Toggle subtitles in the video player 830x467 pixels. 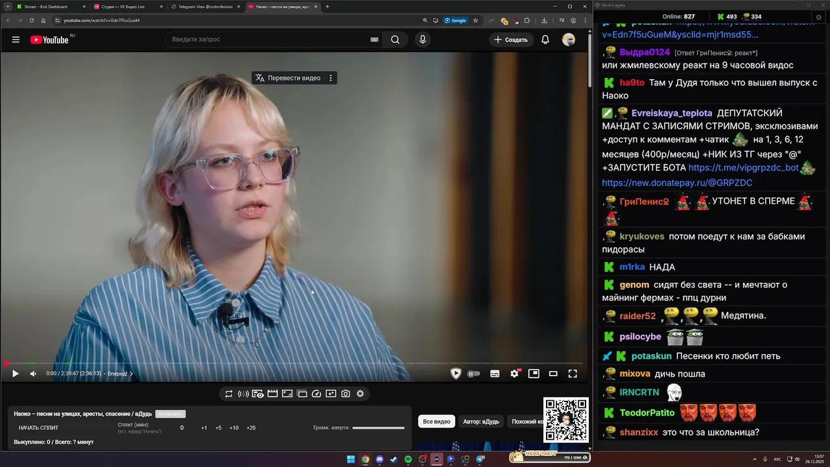coord(495,374)
